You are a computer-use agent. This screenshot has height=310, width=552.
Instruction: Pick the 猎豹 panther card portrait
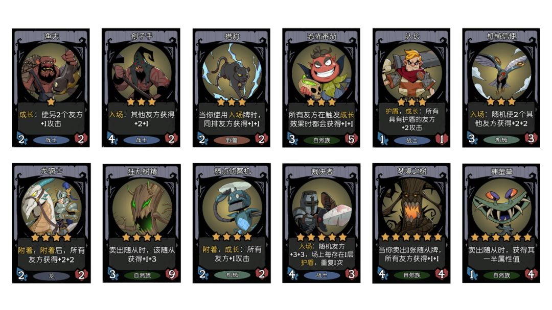[232, 73]
